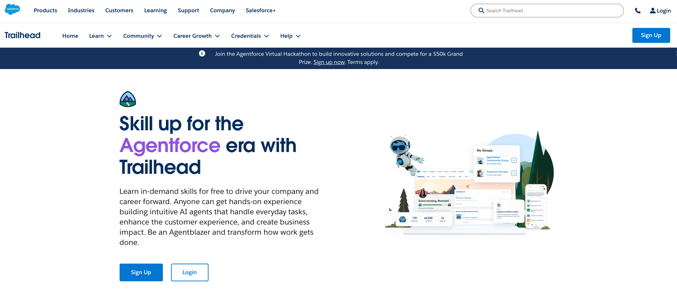Expand the Credentials dropdown
This screenshot has width=677, height=300.
pos(250,36)
